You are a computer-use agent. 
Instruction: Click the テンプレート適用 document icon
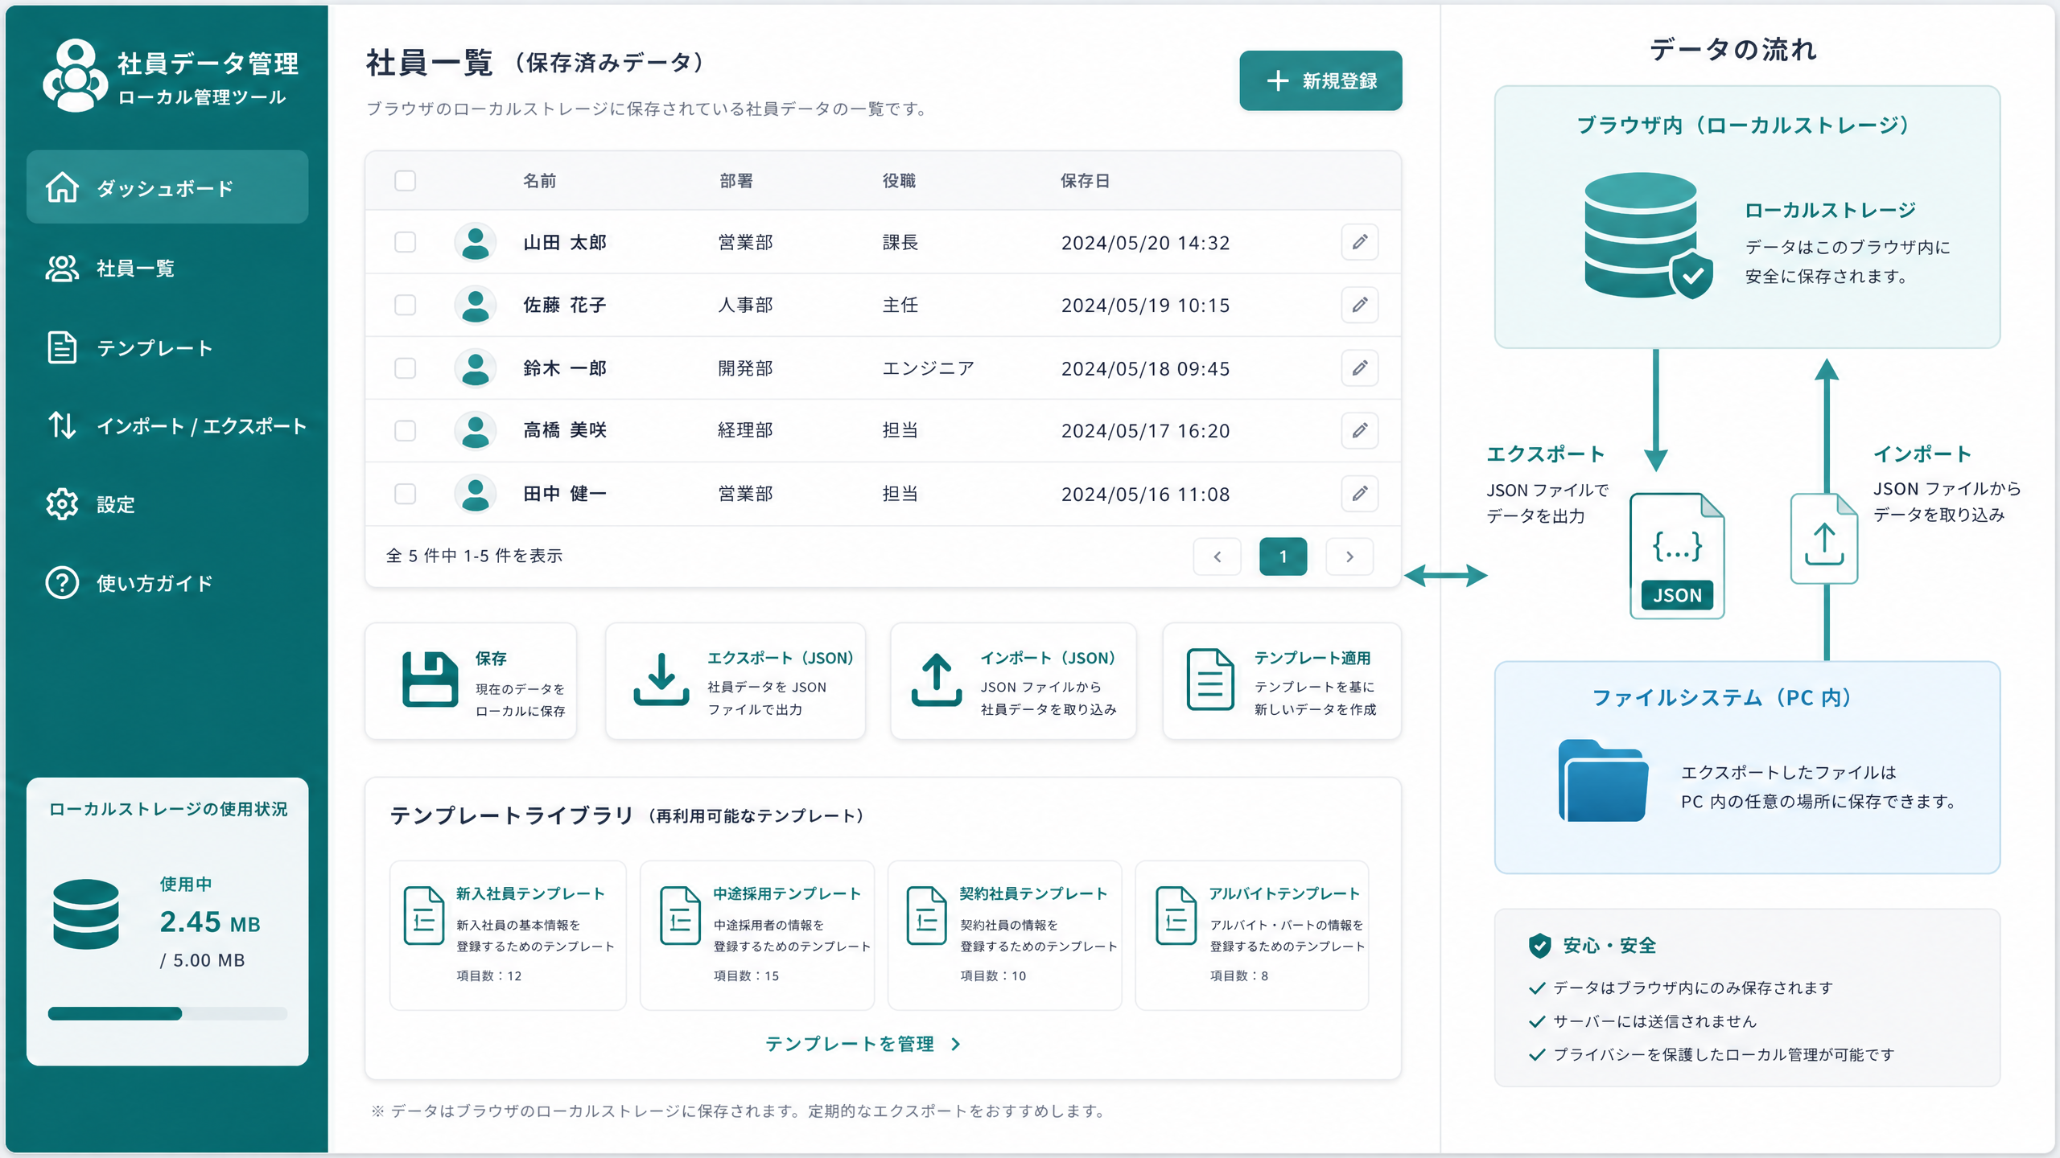[x=1209, y=680]
